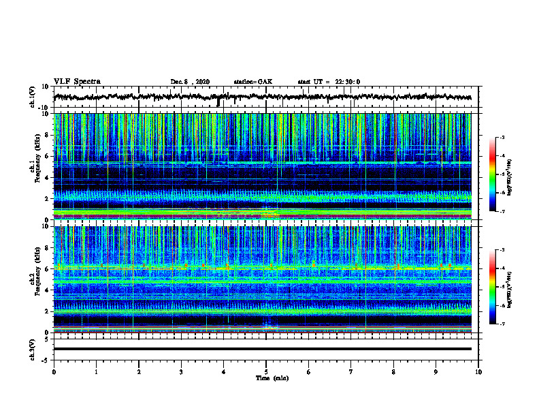Click time axis tick label "6"
539x417 pixels.
[x=309, y=372]
